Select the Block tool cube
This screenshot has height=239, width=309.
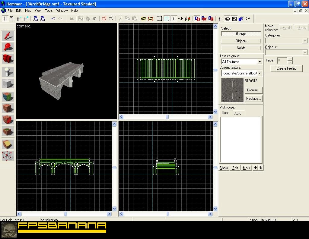tap(8, 83)
